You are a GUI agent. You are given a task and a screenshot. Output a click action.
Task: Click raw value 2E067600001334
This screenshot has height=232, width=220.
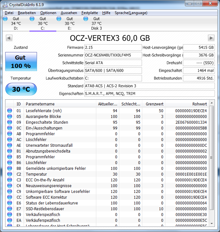pos(191,122)
